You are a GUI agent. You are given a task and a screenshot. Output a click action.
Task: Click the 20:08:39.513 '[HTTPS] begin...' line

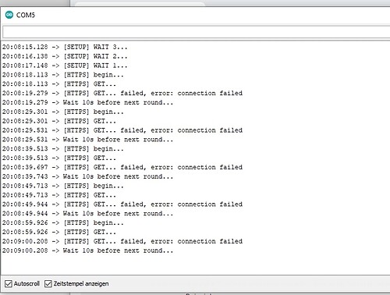point(63,149)
